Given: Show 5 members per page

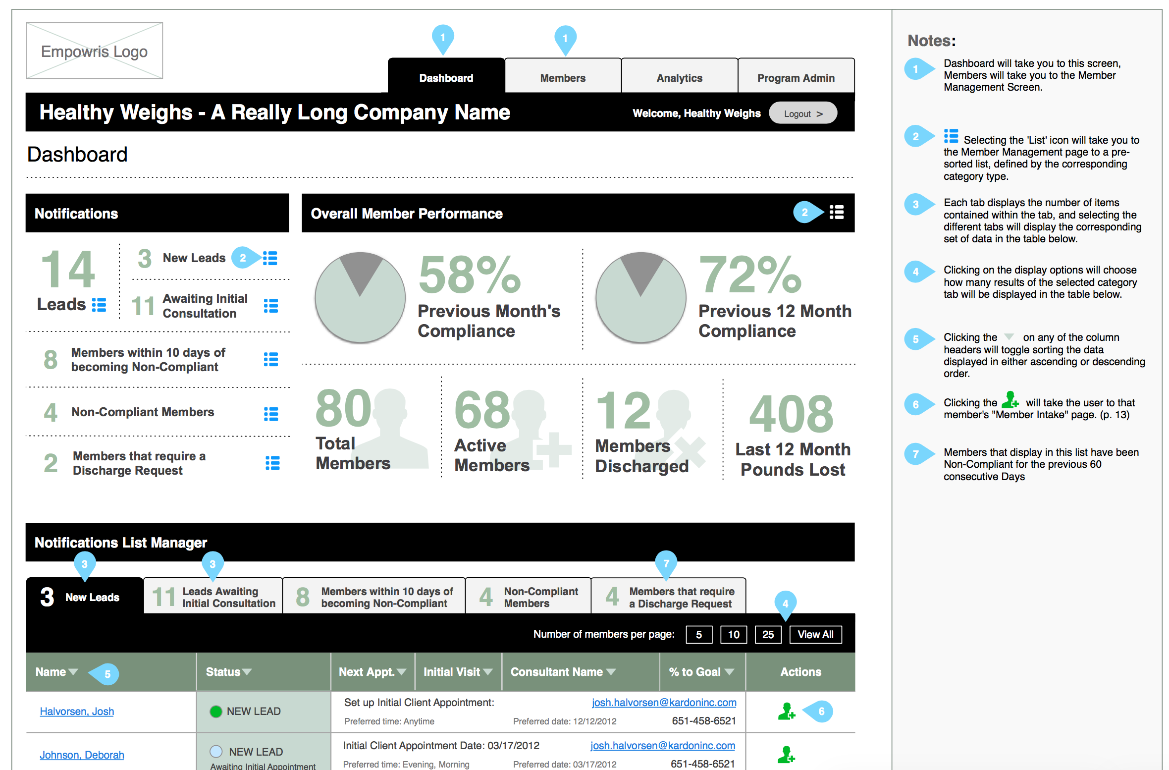Looking at the screenshot, I should pyautogui.click(x=699, y=635).
